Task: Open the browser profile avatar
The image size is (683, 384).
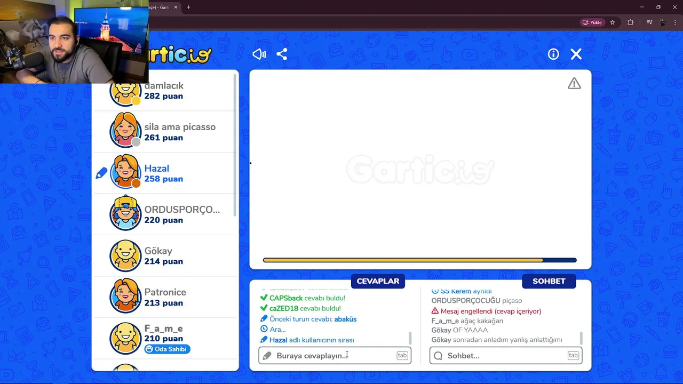Action: (662, 22)
